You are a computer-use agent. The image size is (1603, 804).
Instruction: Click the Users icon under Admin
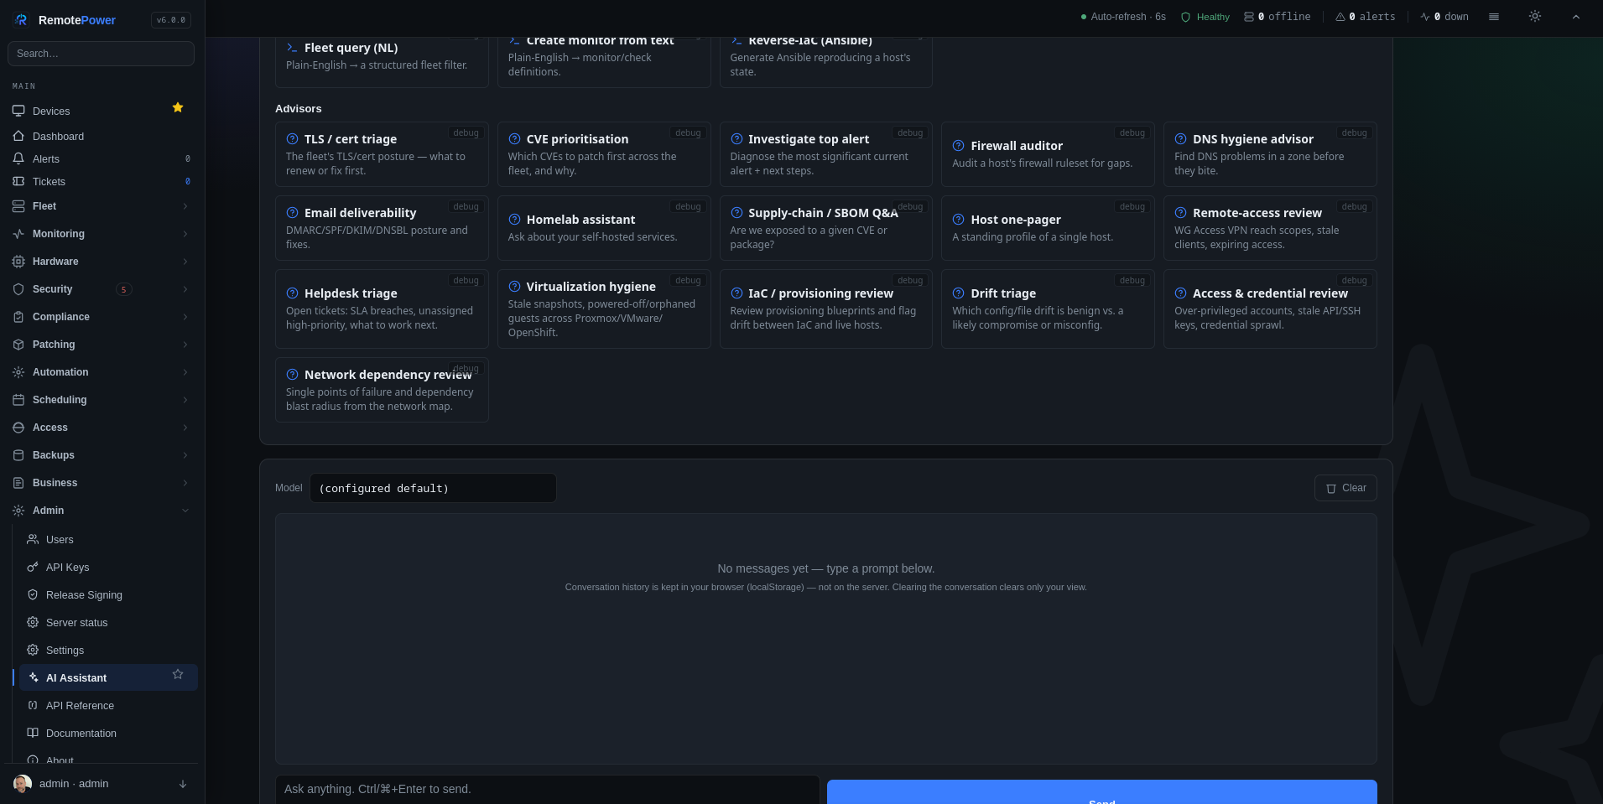tap(33, 539)
